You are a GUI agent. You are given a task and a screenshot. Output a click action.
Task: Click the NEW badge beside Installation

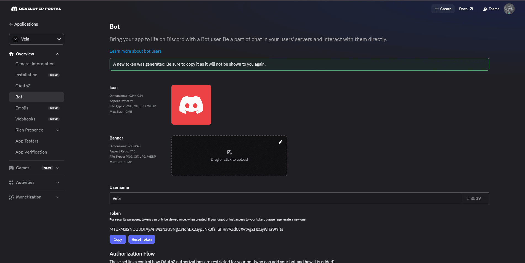coord(54,75)
